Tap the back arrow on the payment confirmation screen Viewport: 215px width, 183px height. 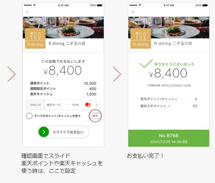(28, 12)
